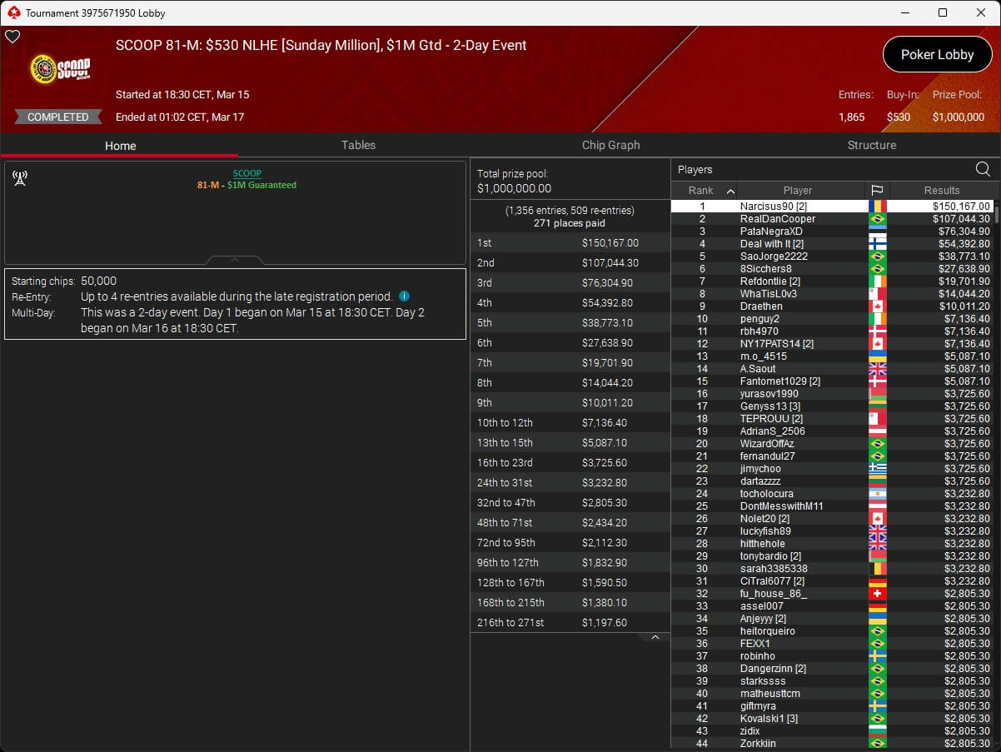Screen dimensions: 1001x752
Task: Click the SCOOP series logo
Action: click(60, 69)
